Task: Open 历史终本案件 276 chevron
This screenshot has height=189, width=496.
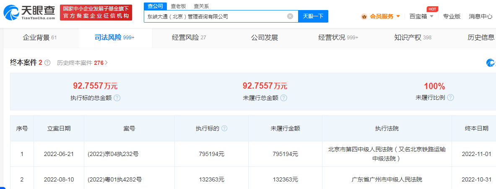Action: pos(106,63)
